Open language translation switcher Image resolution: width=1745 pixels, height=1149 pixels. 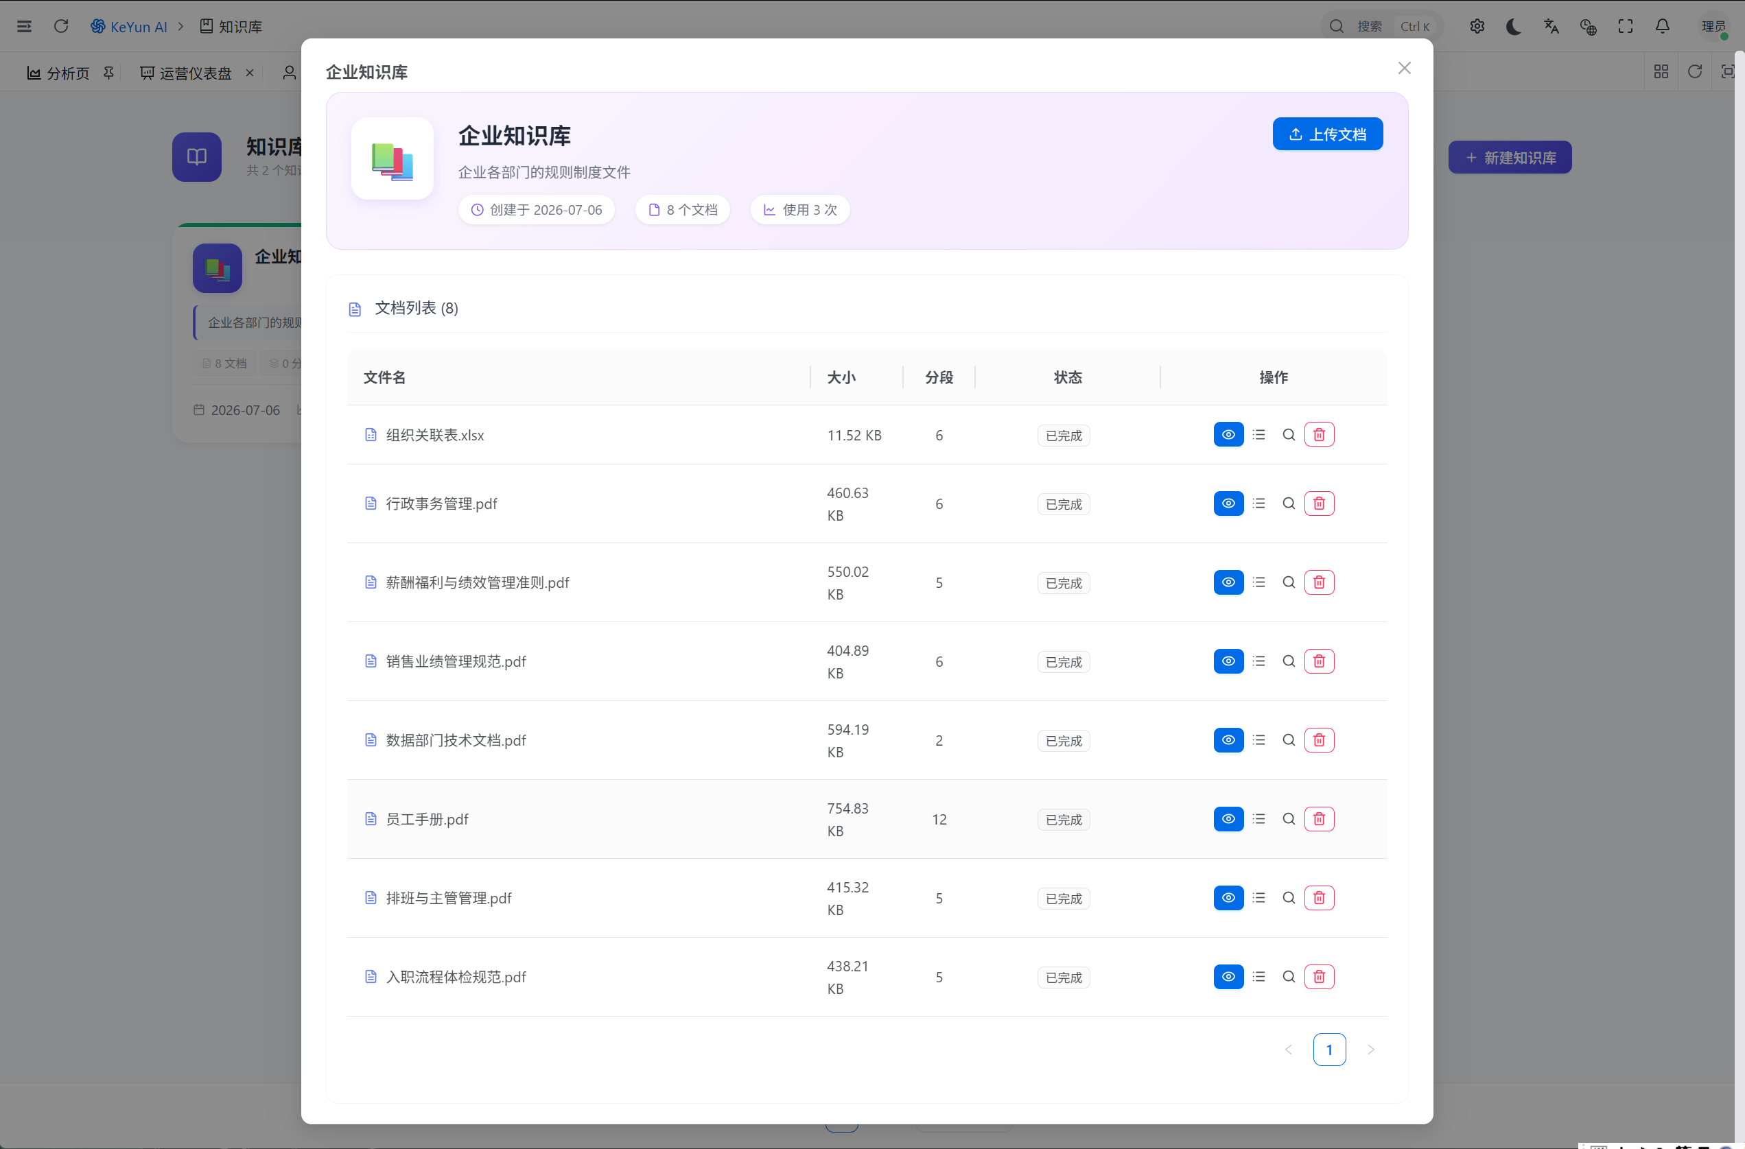pos(1551,26)
